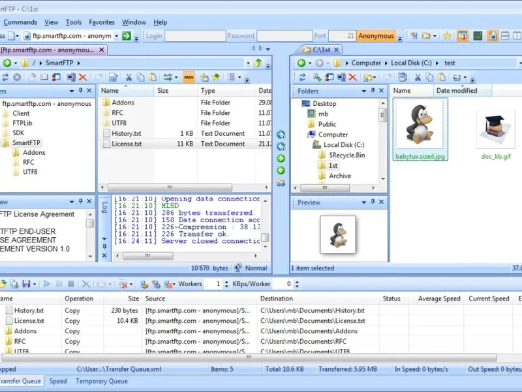Open the Help menu
Image resolution: width=522 pixels, height=392 pixels.
(x=160, y=22)
